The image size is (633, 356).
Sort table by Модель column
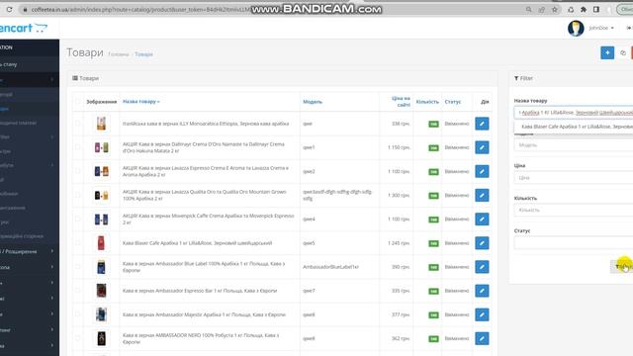coord(313,102)
